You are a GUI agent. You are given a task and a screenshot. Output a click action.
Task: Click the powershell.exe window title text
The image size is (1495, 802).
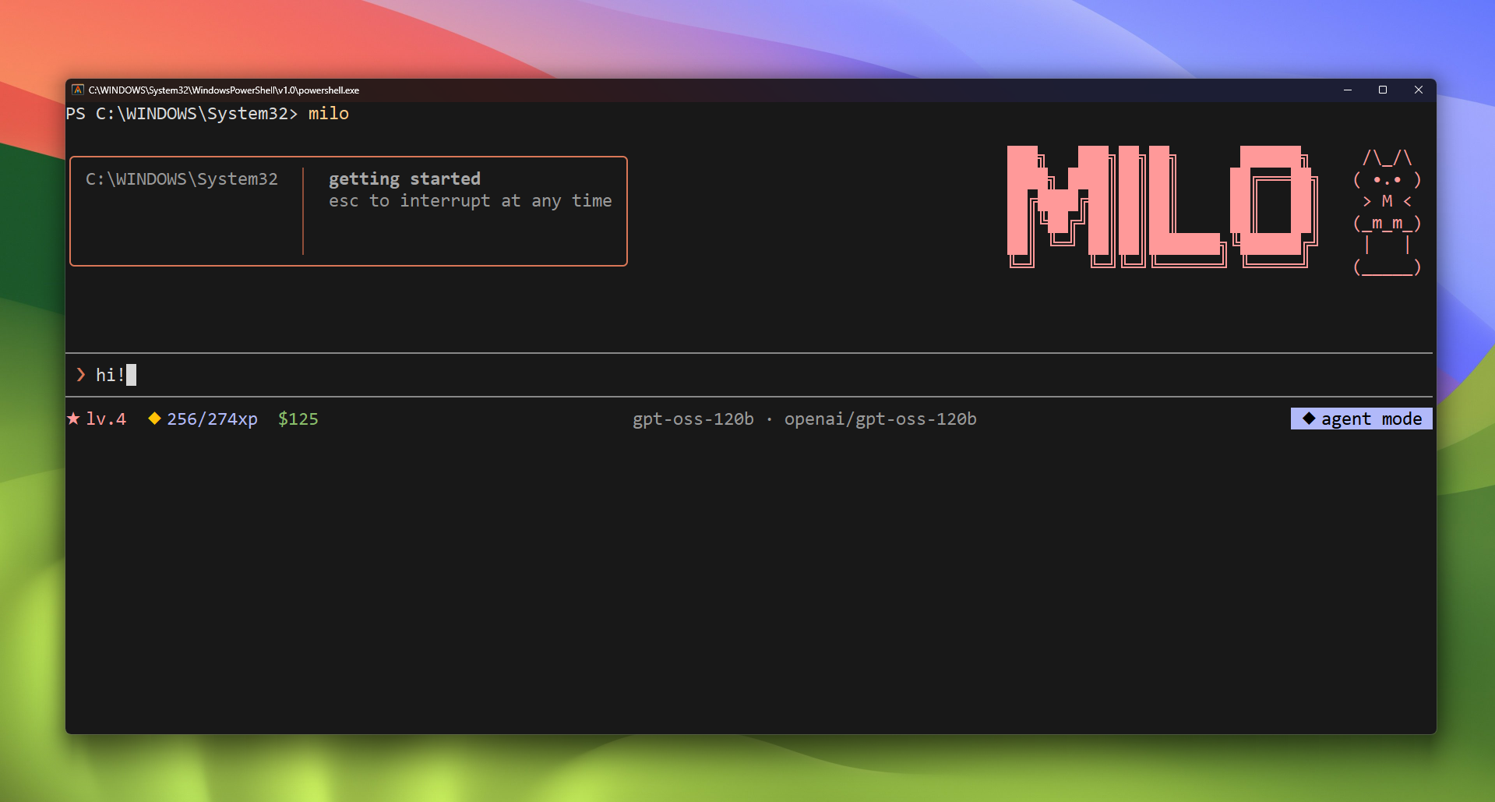tap(224, 90)
